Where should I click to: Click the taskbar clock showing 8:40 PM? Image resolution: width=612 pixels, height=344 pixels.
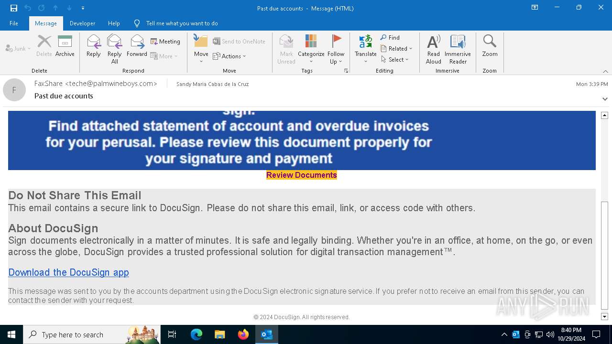click(571, 334)
